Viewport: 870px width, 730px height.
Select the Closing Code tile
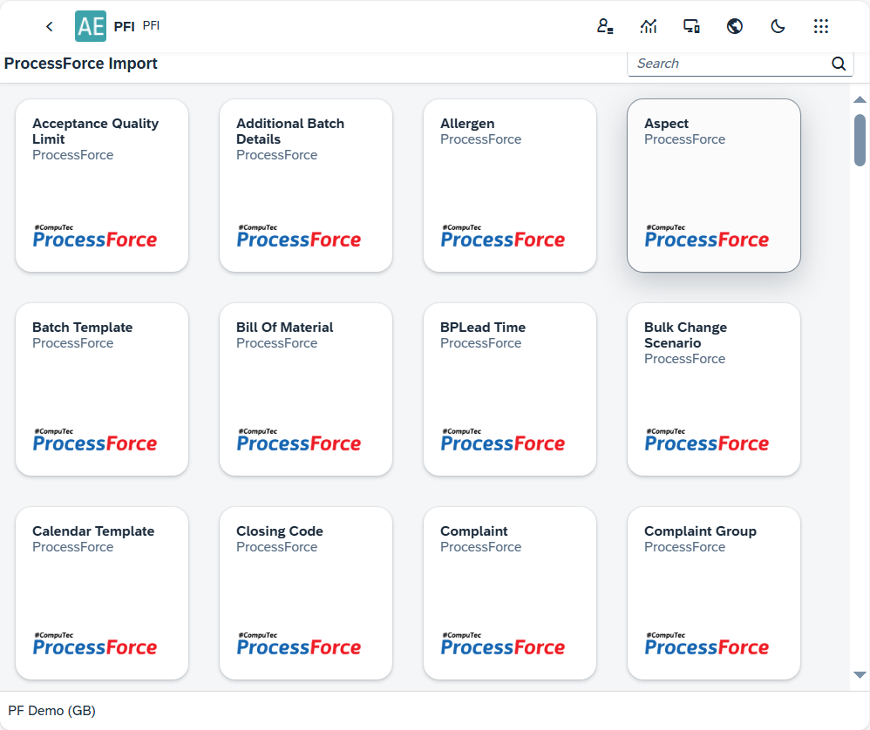click(x=305, y=592)
